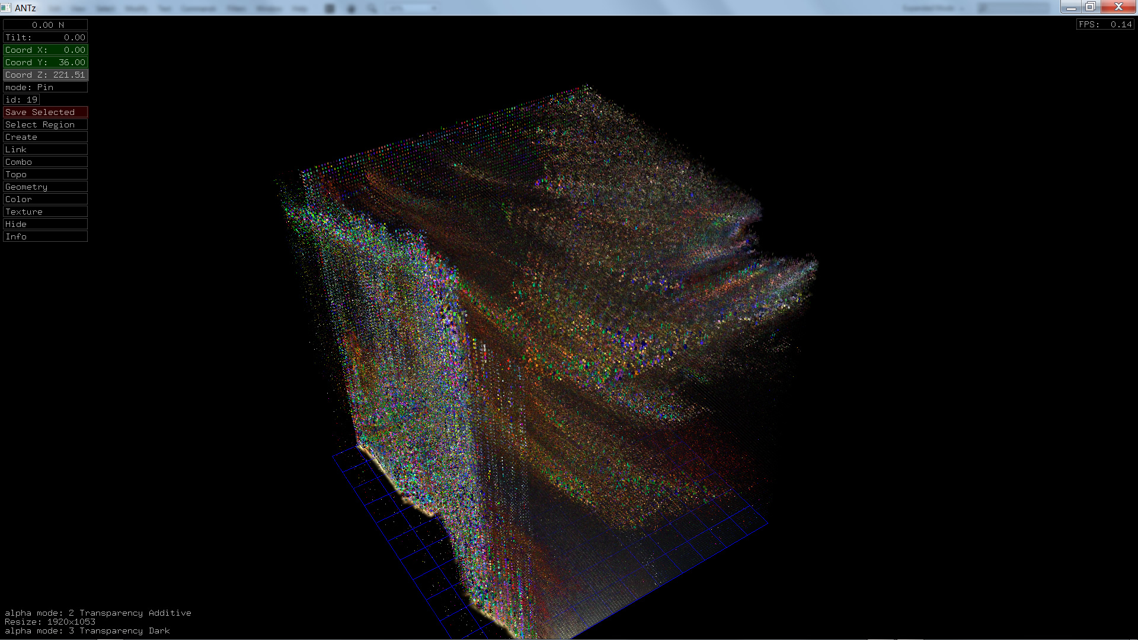Open the Geometry option

[x=45, y=187]
